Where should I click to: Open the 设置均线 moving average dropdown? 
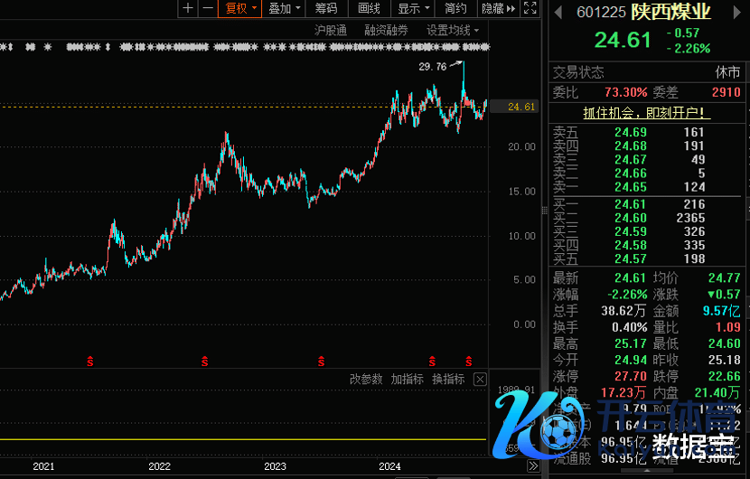452,30
